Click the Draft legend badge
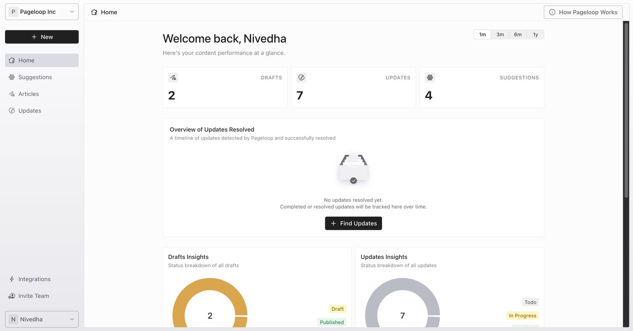This screenshot has width=633, height=331. tap(338, 309)
